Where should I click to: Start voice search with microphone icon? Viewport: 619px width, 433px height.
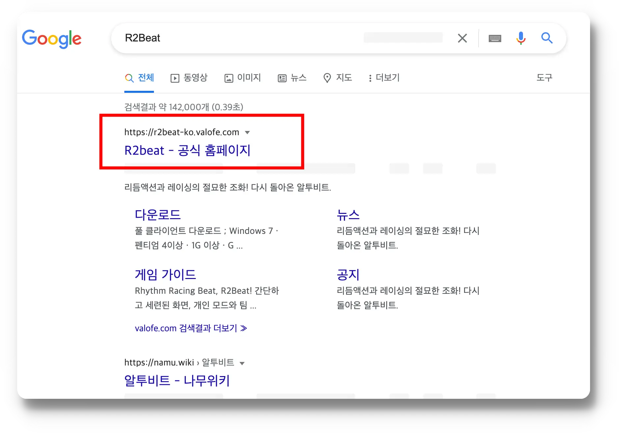[521, 38]
